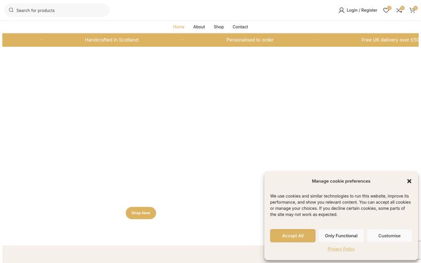Open the compare shuffle icon
This screenshot has height=263, width=421.
(x=399, y=11)
